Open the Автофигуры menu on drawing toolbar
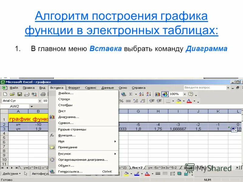 pyautogui.click(x=40, y=173)
